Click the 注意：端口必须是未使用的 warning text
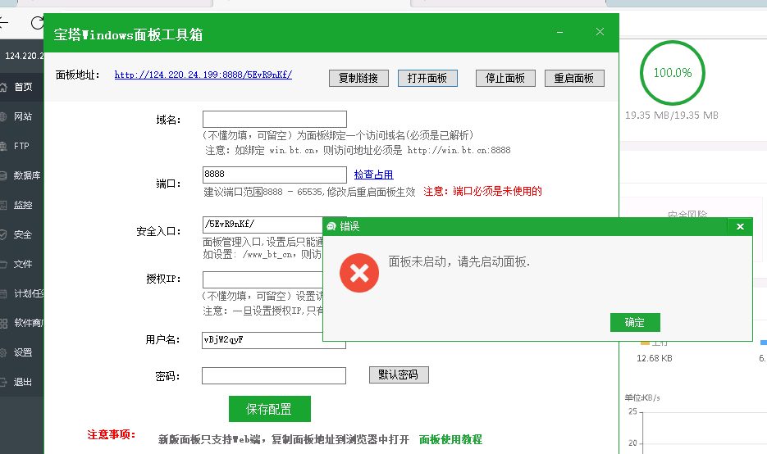The height and width of the screenshot is (454, 767). click(x=483, y=191)
